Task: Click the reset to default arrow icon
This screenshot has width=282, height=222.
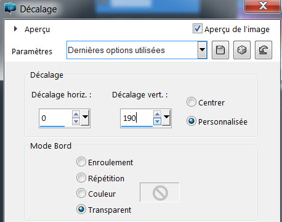Action: [264, 50]
